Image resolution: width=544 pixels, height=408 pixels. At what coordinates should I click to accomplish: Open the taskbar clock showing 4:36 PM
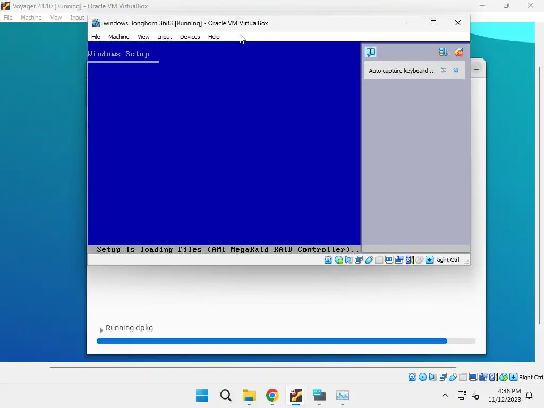505,395
